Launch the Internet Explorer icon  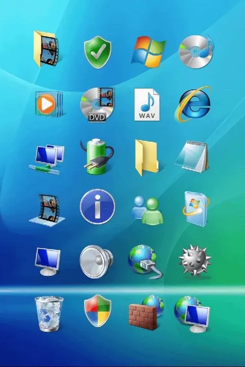coord(193,104)
